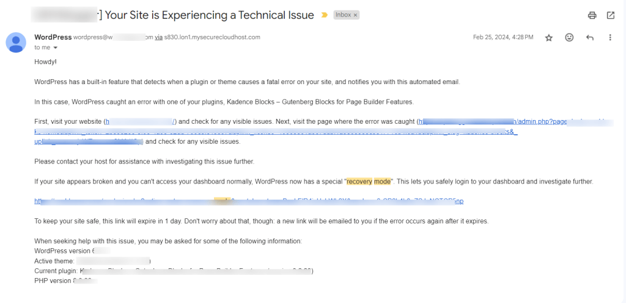This screenshot has height=303, width=626.
Task: Click the Kadence Blocks plugin name sentence
Action: (224, 102)
